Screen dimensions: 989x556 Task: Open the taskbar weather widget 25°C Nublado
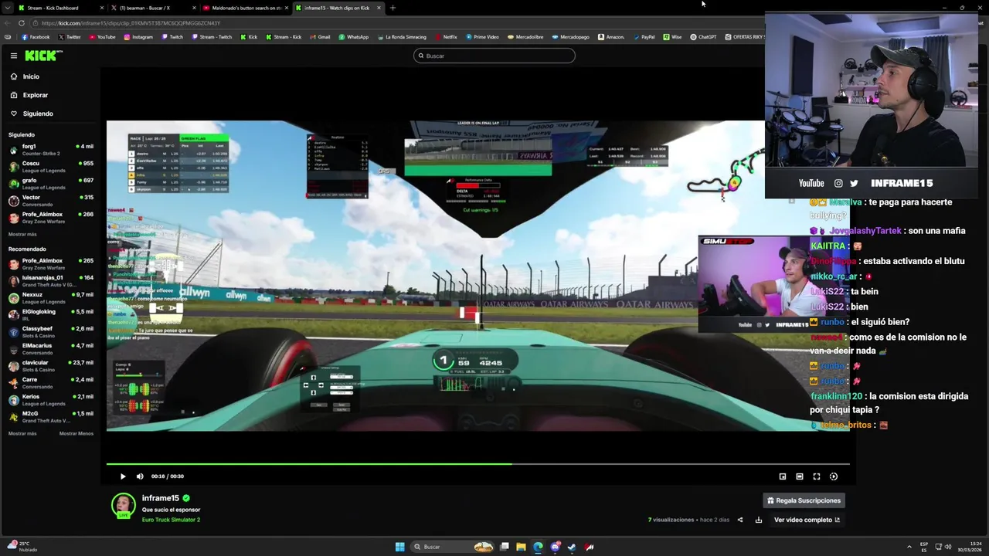[22, 547]
